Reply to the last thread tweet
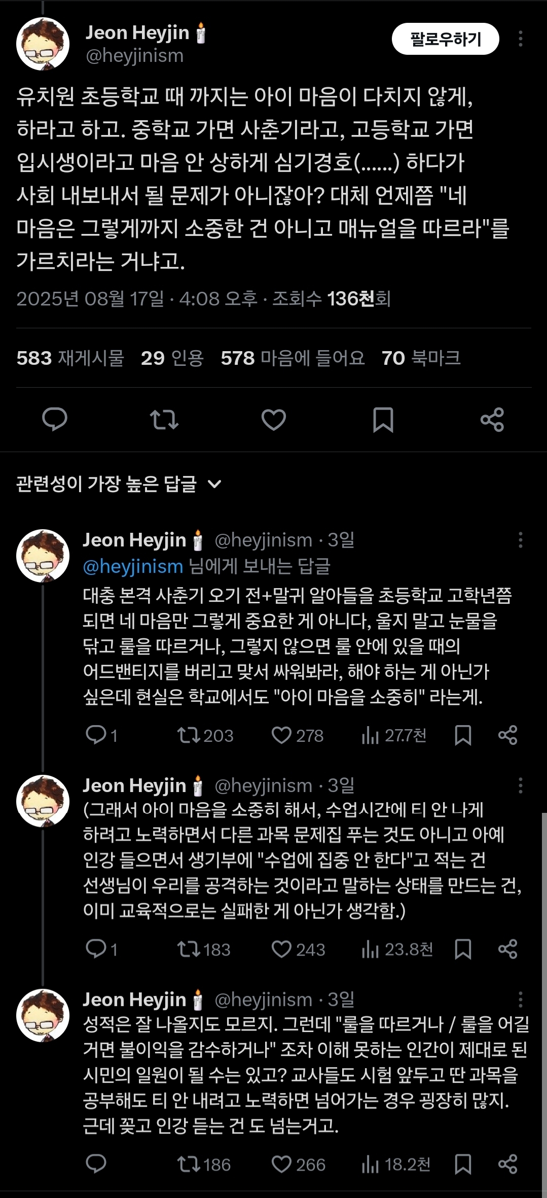547x1198 pixels. (x=96, y=1165)
